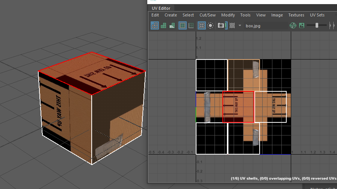Viewport: 337px width, 189px height.
Task: Open the UV Sets menu
Action: pos(317,15)
